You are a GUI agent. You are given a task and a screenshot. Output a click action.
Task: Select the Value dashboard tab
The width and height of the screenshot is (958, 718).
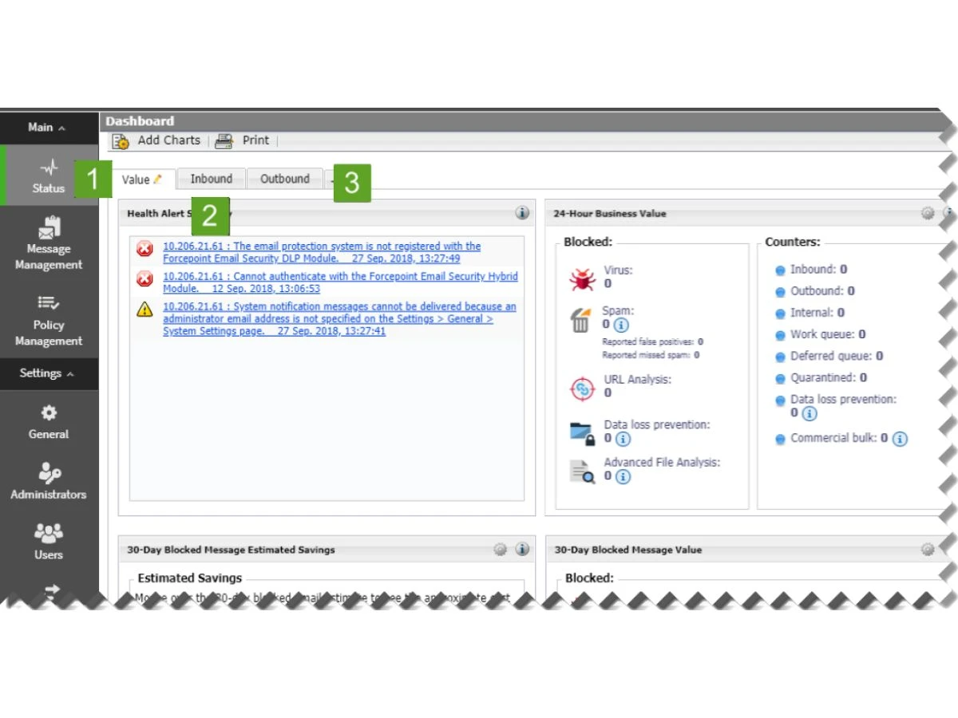142,179
